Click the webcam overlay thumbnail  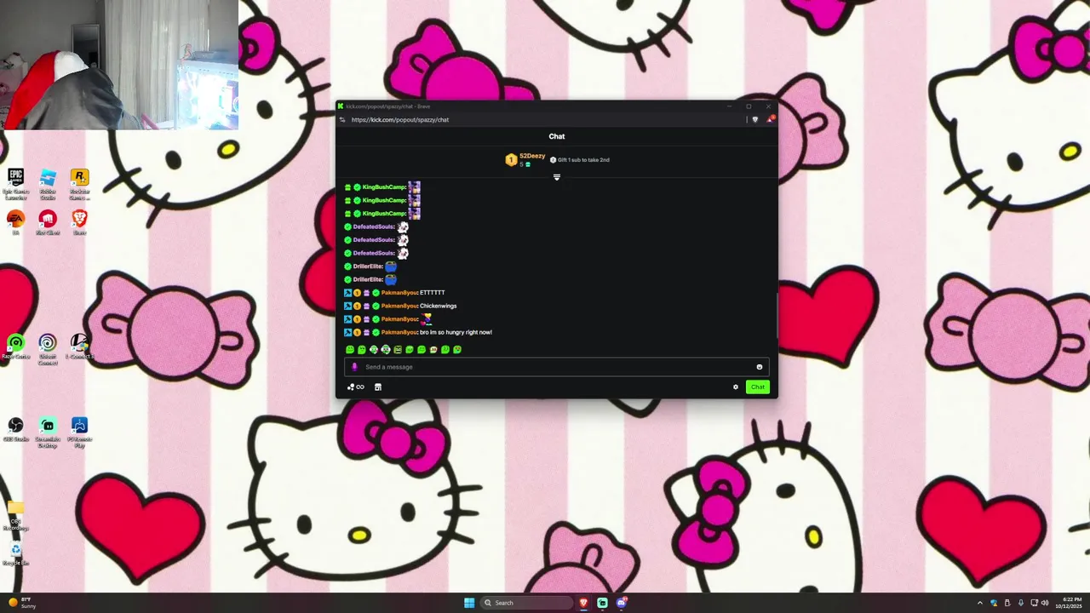119,65
